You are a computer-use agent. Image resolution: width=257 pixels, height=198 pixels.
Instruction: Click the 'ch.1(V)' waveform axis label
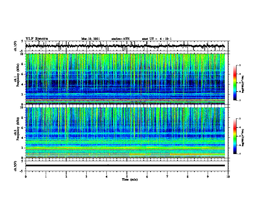tap(15, 46)
